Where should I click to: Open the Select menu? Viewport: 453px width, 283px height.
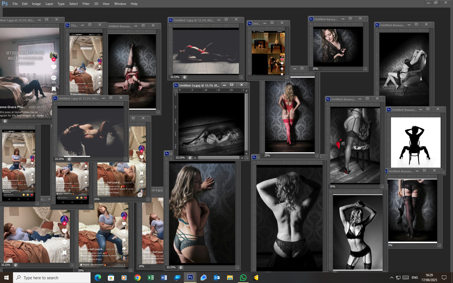tap(73, 4)
